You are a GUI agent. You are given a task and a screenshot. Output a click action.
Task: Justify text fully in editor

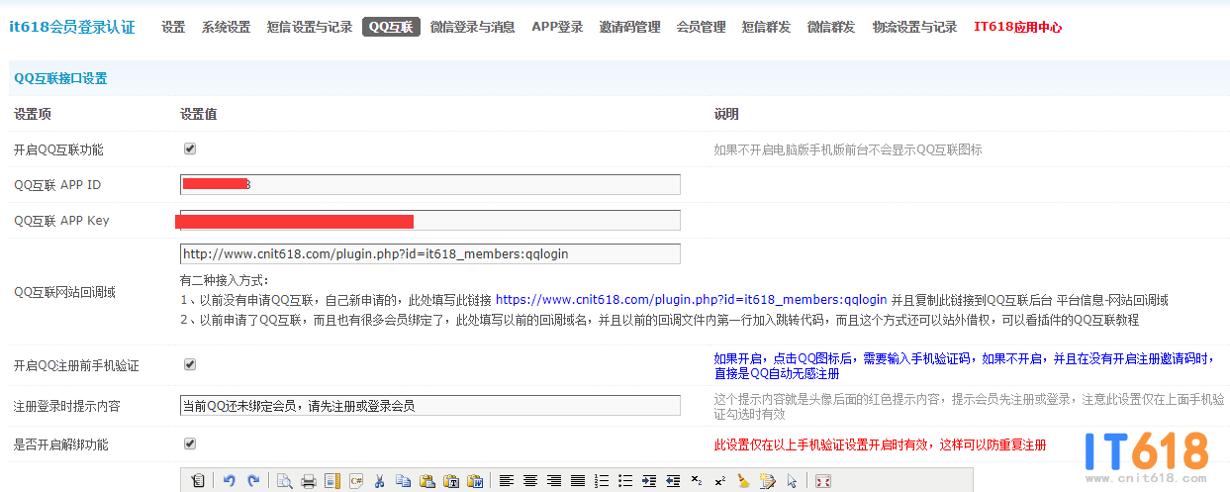(578, 481)
